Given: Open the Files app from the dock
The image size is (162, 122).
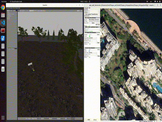Looking at the screenshot, I should pyautogui.click(x=3, y=15).
